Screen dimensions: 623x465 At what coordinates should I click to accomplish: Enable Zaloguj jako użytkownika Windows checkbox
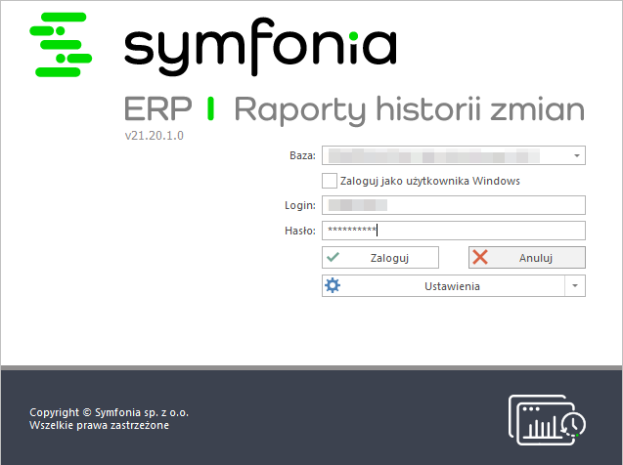[x=330, y=181]
